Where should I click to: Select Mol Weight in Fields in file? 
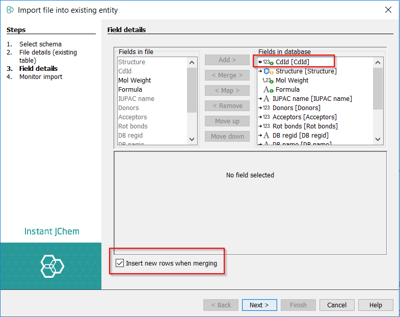click(x=135, y=81)
